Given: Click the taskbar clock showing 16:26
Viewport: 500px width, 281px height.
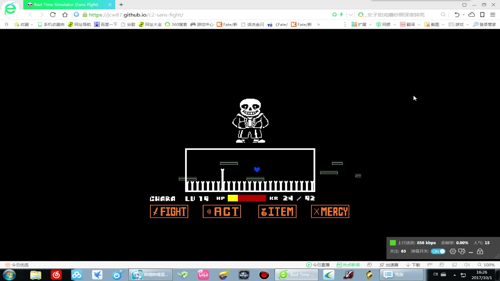Looking at the screenshot, I should click(482, 275).
